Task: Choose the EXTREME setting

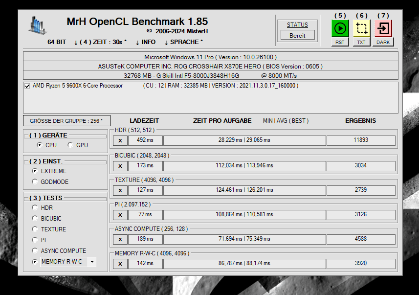Action: coord(35,171)
